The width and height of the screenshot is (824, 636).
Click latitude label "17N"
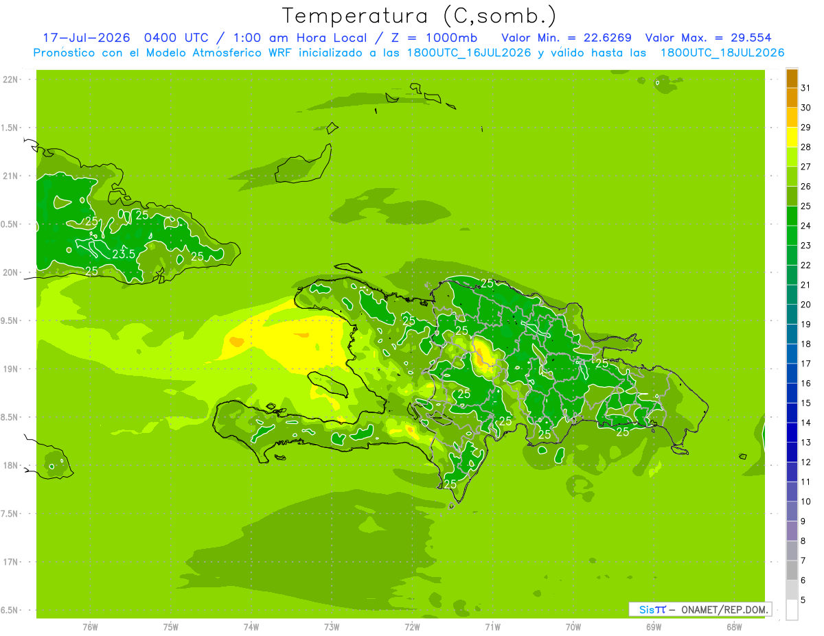[x=9, y=562]
